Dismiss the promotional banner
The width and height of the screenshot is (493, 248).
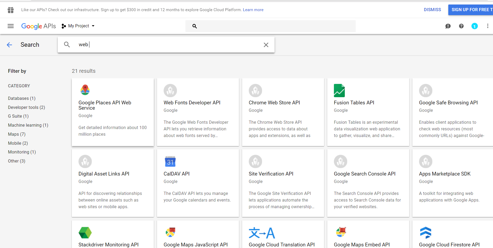coord(432,10)
